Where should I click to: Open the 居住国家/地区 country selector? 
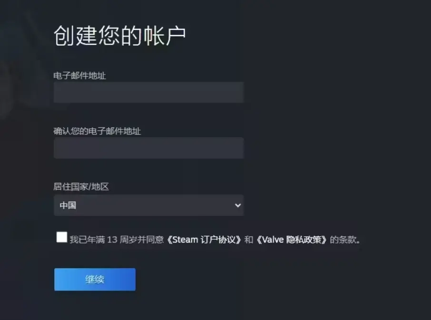pyautogui.click(x=149, y=205)
